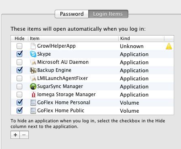
Task: Select the Login Items tab
Action: click(108, 14)
